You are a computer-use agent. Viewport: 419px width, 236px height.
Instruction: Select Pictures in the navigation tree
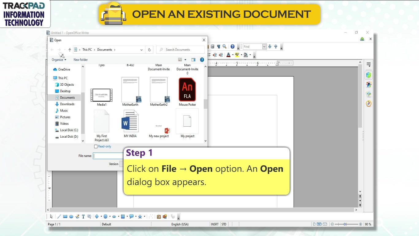pos(65,117)
